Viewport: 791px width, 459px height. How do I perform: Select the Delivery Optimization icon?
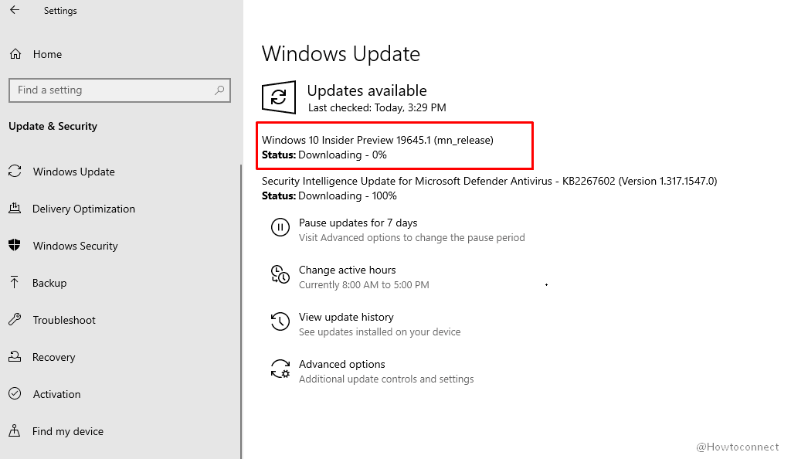[x=15, y=209]
